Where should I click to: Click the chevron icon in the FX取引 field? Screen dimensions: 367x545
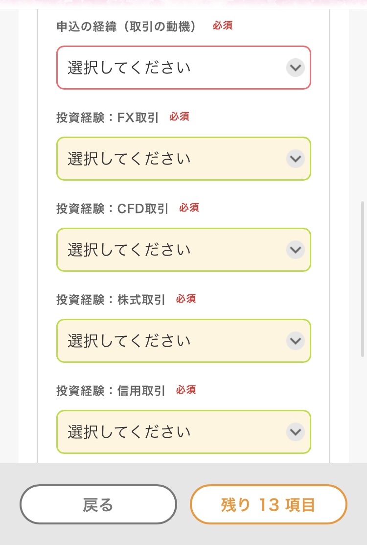point(295,159)
